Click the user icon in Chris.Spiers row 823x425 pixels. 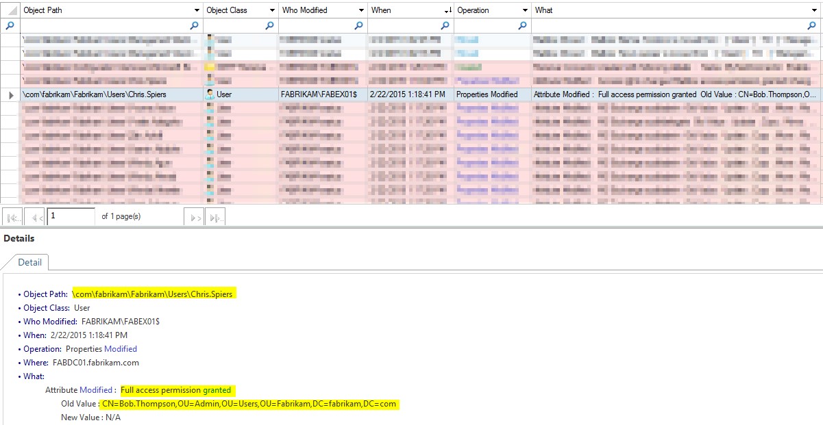210,94
